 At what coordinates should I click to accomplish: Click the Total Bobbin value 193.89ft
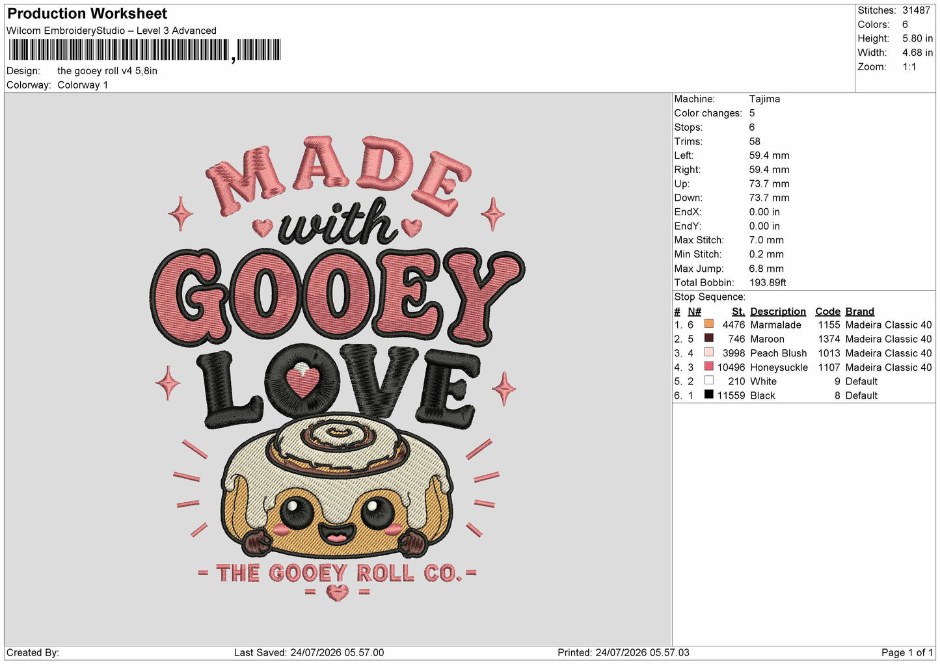pyautogui.click(x=768, y=283)
